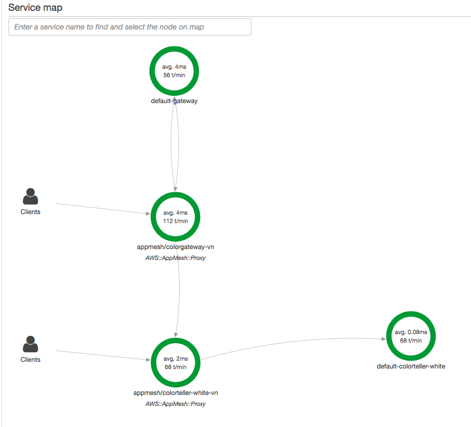
Task: Click the 'Service map' heading
Action: [35, 8]
